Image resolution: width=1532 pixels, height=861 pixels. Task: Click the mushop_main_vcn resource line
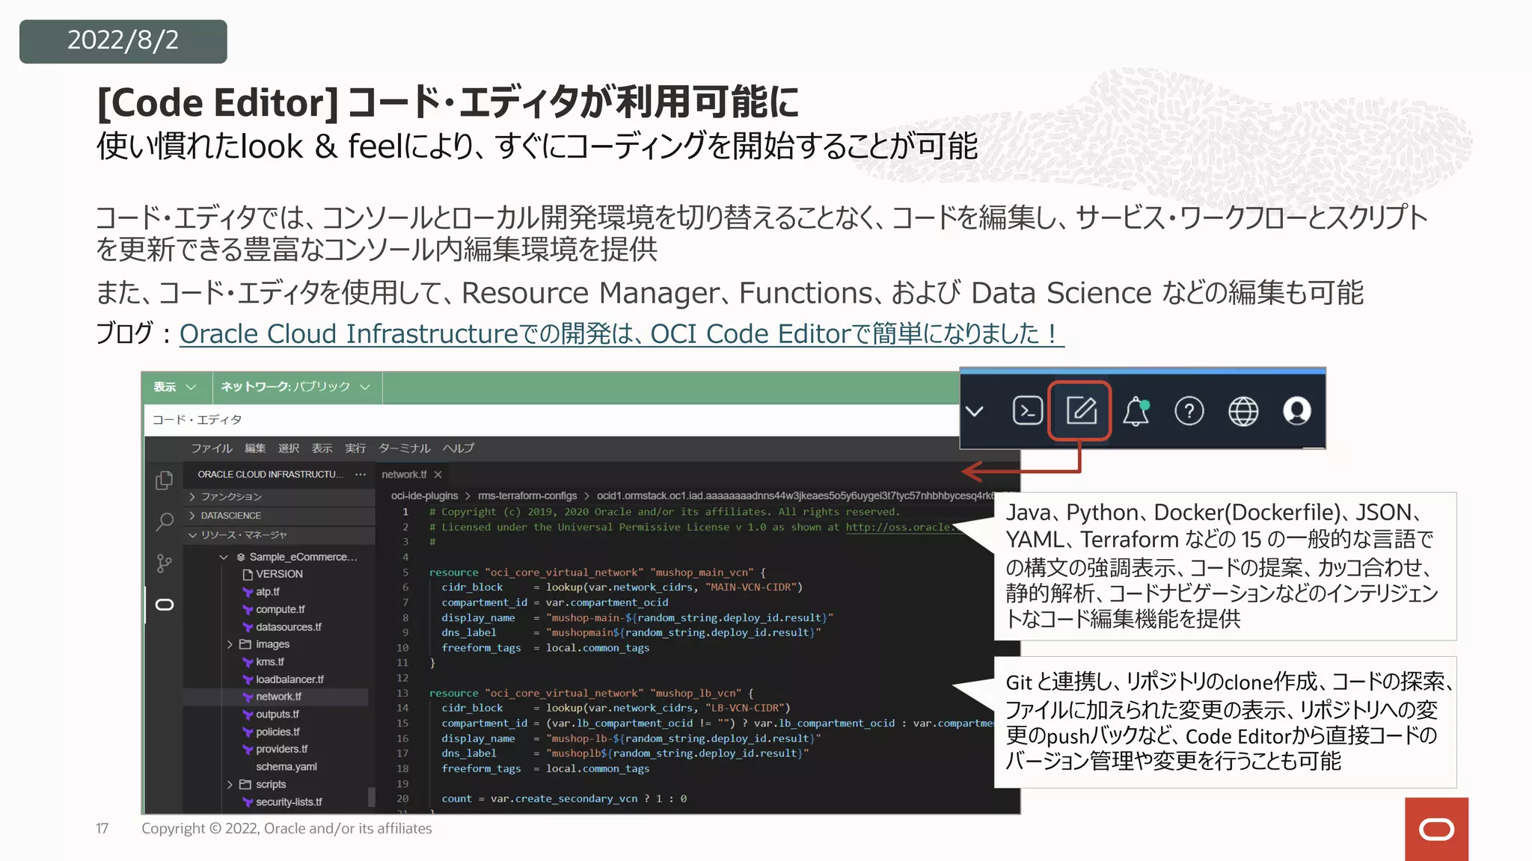[x=598, y=573]
